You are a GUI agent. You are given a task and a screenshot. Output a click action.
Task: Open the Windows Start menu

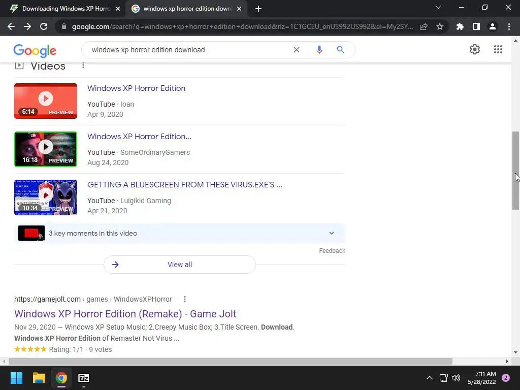click(16, 378)
